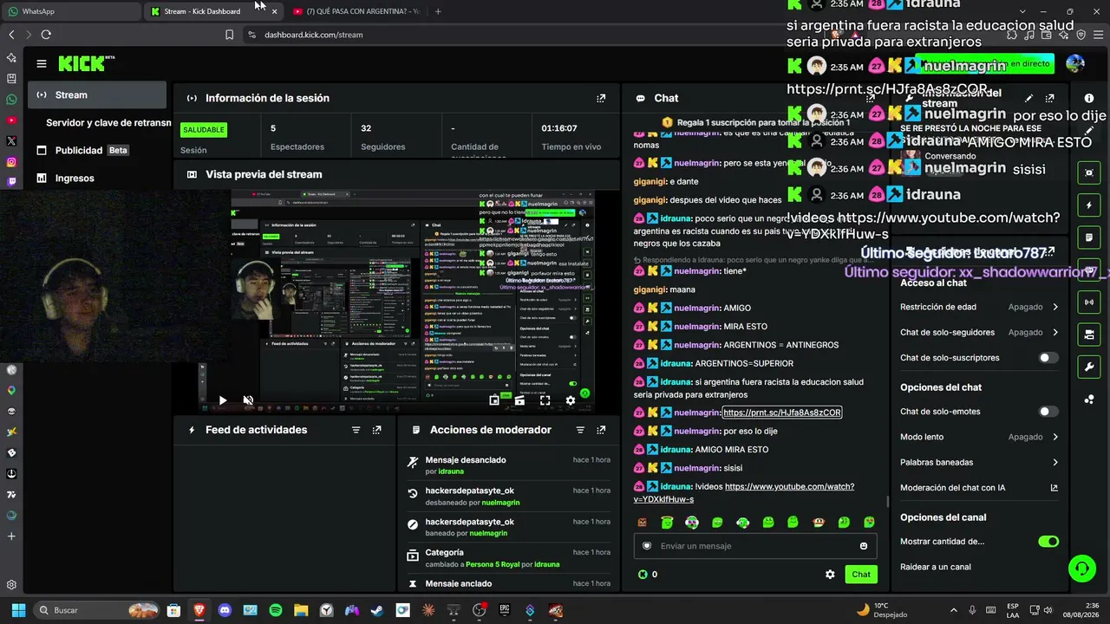Send message with green Chat button
The width and height of the screenshot is (1110, 624).
[x=861, y=574]
